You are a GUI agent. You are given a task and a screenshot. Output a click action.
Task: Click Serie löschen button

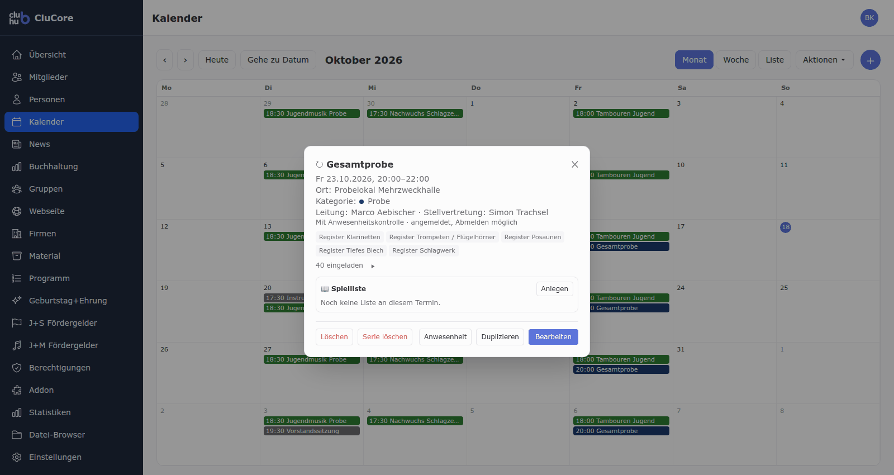[385, 337]
